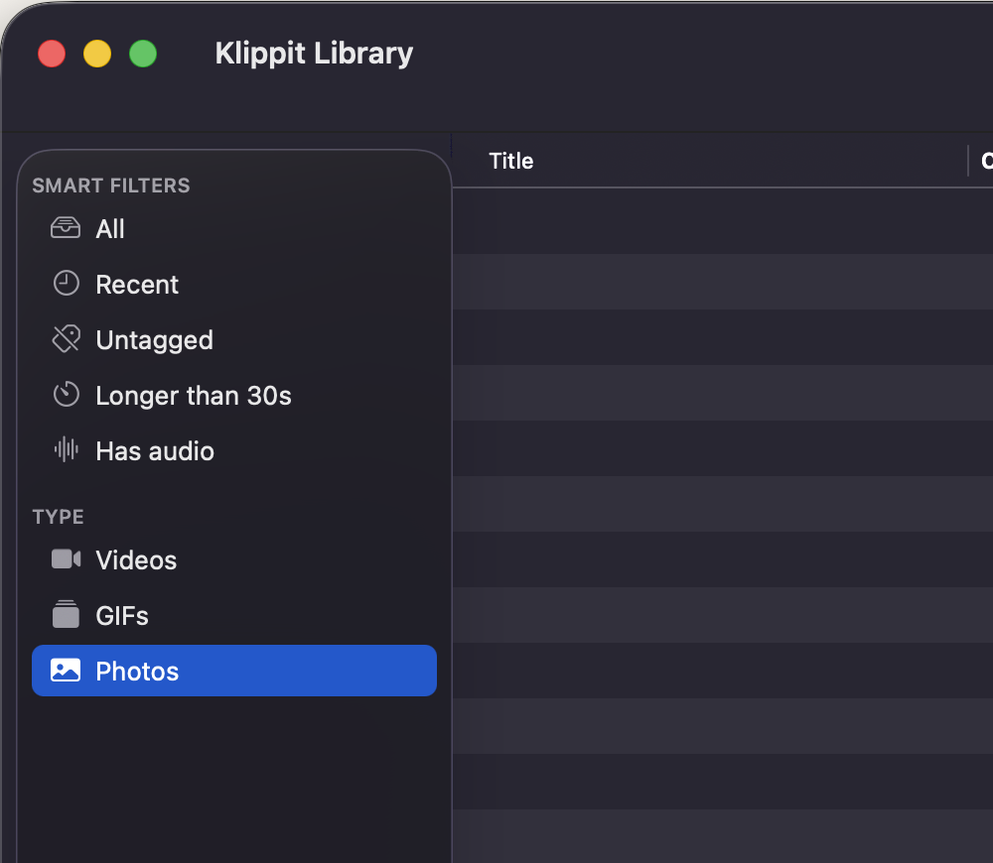Image resolution: width=993 pixels, height=863 pixels.
Task: Select the Photos type row
Action: [x=234, y=671]
